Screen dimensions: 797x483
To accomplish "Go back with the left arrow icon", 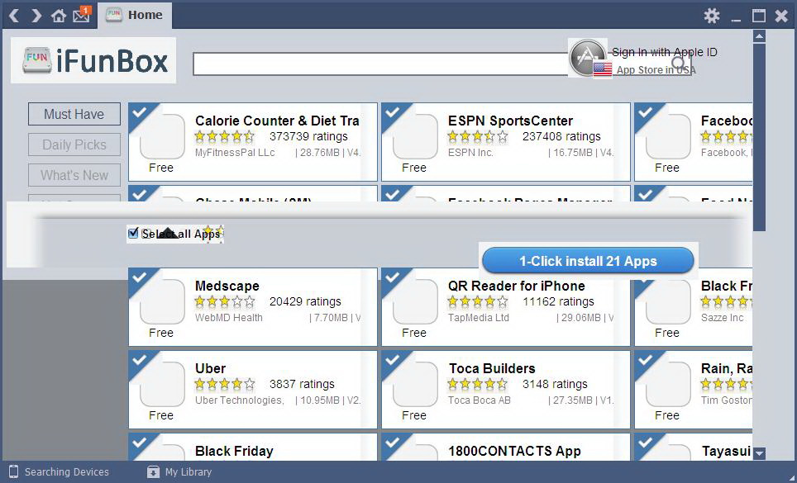I will click(14, 16).
